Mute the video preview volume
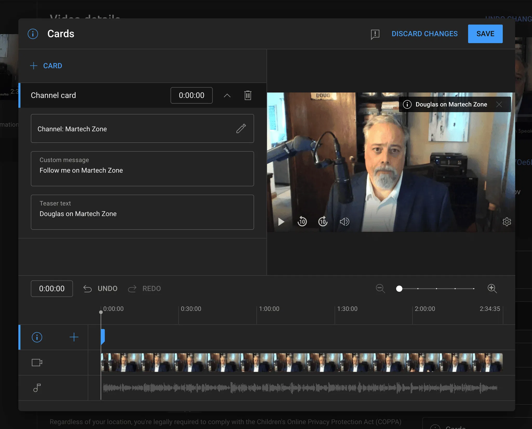The width and height of the screenshot is (532, 429). tap(344, 222)
